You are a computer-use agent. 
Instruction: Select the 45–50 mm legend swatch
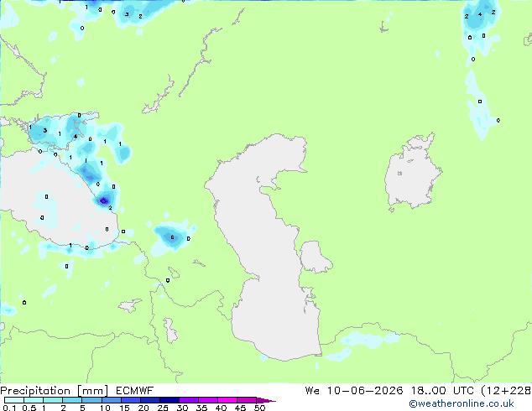point(247,400)
